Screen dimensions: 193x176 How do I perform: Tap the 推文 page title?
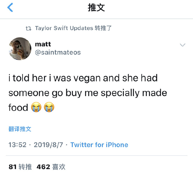tap(96, 8)
